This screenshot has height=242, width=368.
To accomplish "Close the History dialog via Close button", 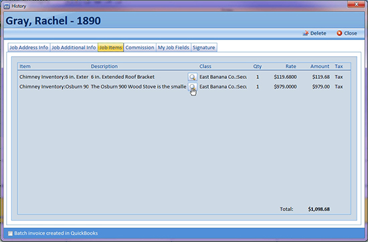I will tap(347, 33).
